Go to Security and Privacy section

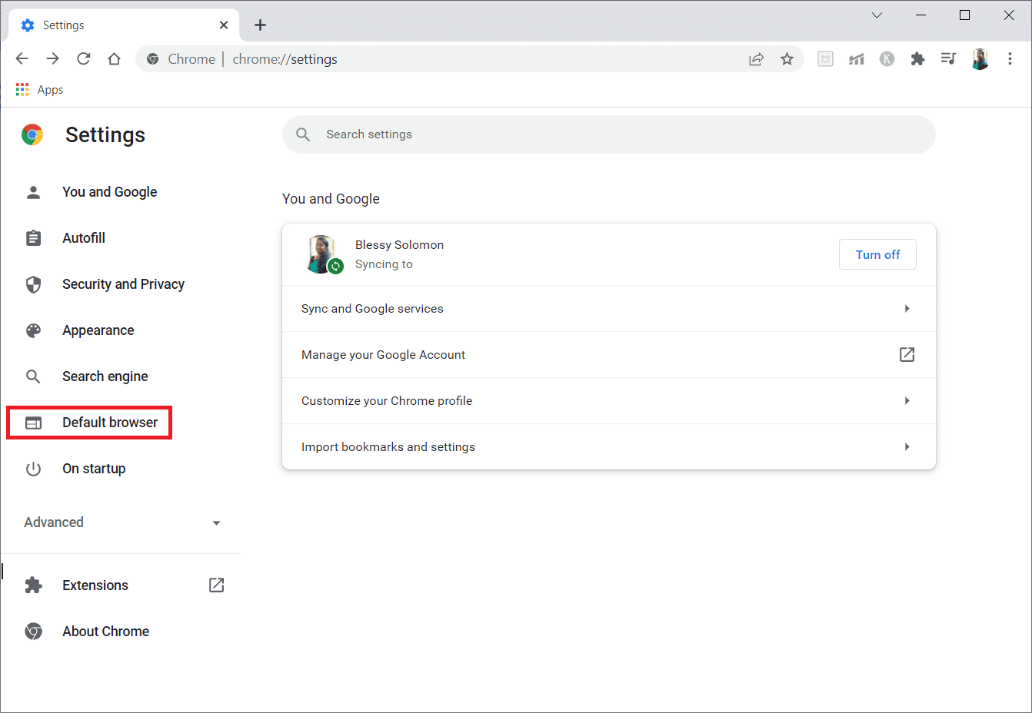[123, 284]
